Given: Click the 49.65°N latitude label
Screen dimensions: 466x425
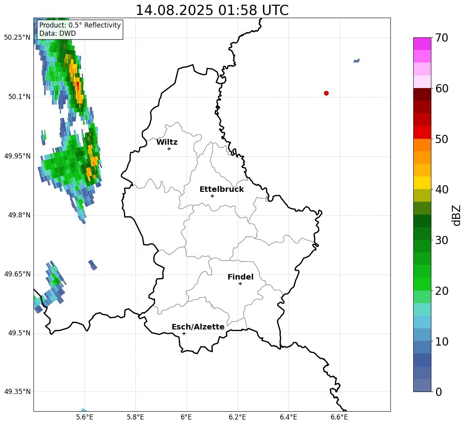Looking at the screenshot, I should click(x=17, y=274).
